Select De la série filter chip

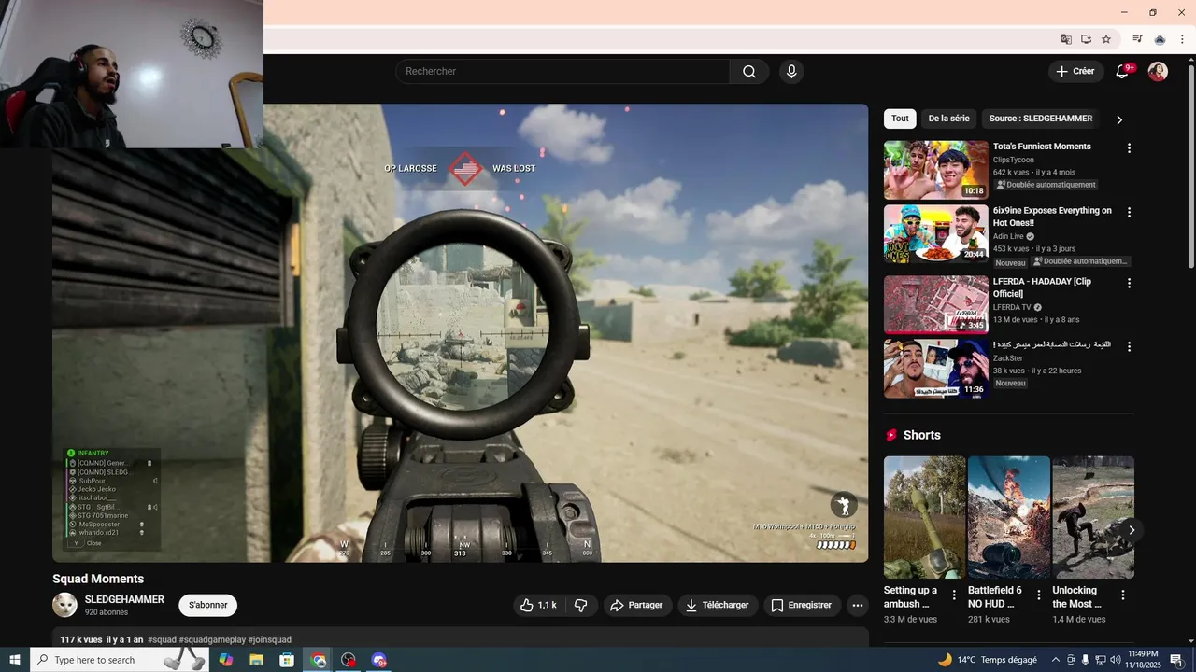tap(948, 119)
